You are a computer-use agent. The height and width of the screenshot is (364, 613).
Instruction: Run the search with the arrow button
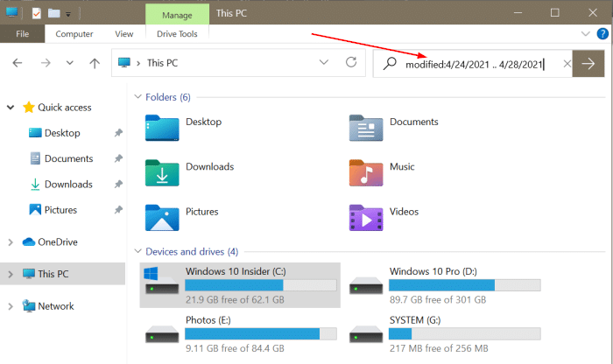(x=588, y=63)
